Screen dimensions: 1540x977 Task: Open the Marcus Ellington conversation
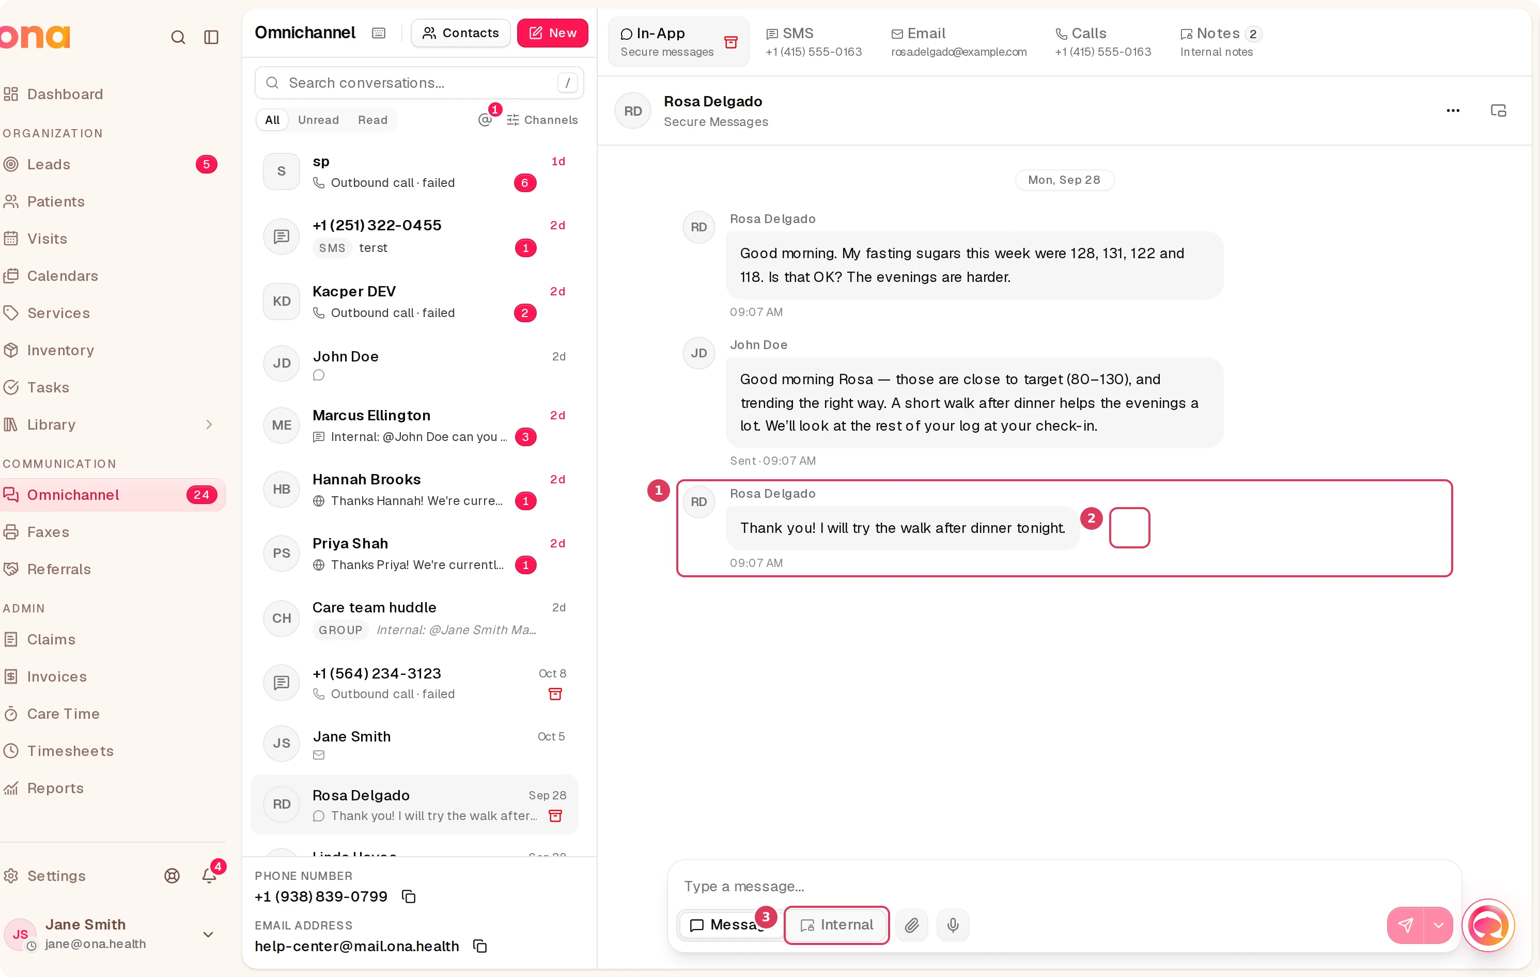pos(414,425)
